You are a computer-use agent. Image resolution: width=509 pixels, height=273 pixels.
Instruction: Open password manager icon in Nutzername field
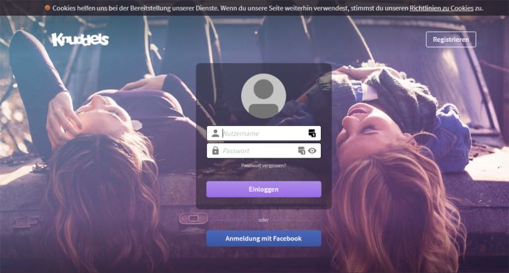pos(312,133)
